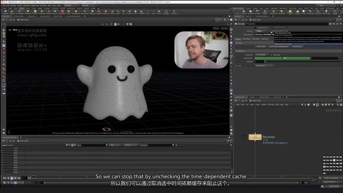This screenshot has height=193, width=343.
Task: Collapse the Sequence section expander
Action: (x=236, y=51)
